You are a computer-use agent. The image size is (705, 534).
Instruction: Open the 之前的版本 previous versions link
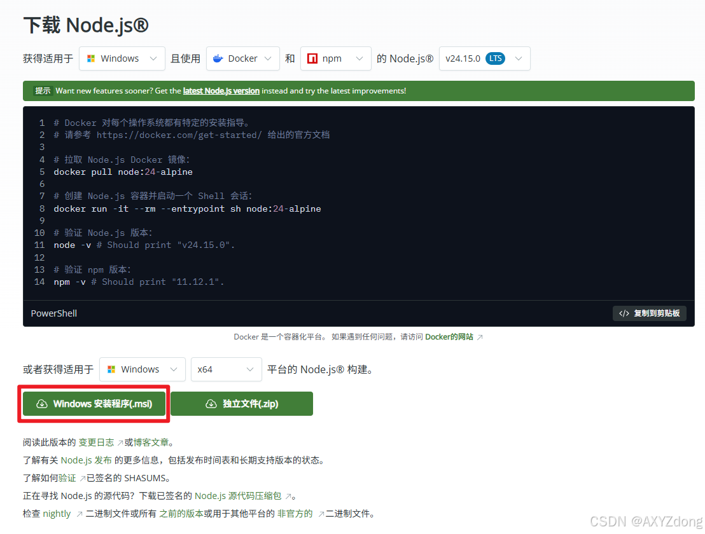[181, 514]
